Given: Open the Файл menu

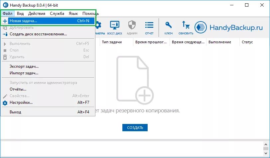Looking at the screenshot, I should (7, 14).
